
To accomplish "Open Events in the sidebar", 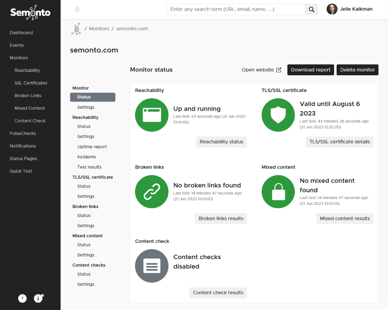I will (17, 45).
